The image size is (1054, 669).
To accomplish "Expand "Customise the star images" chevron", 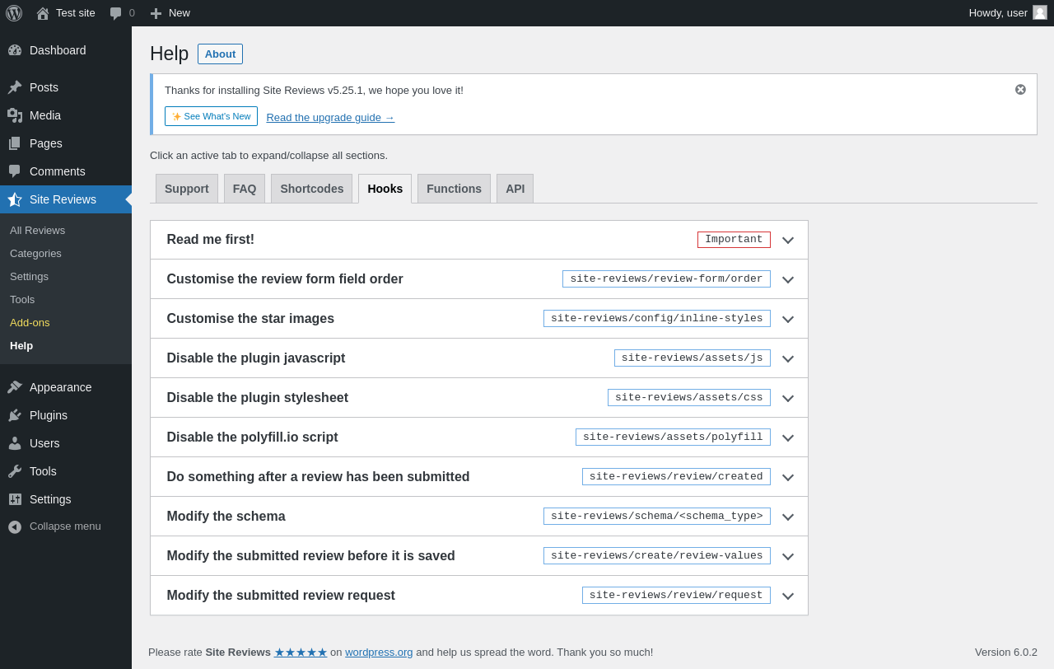I will pos(788,319).
